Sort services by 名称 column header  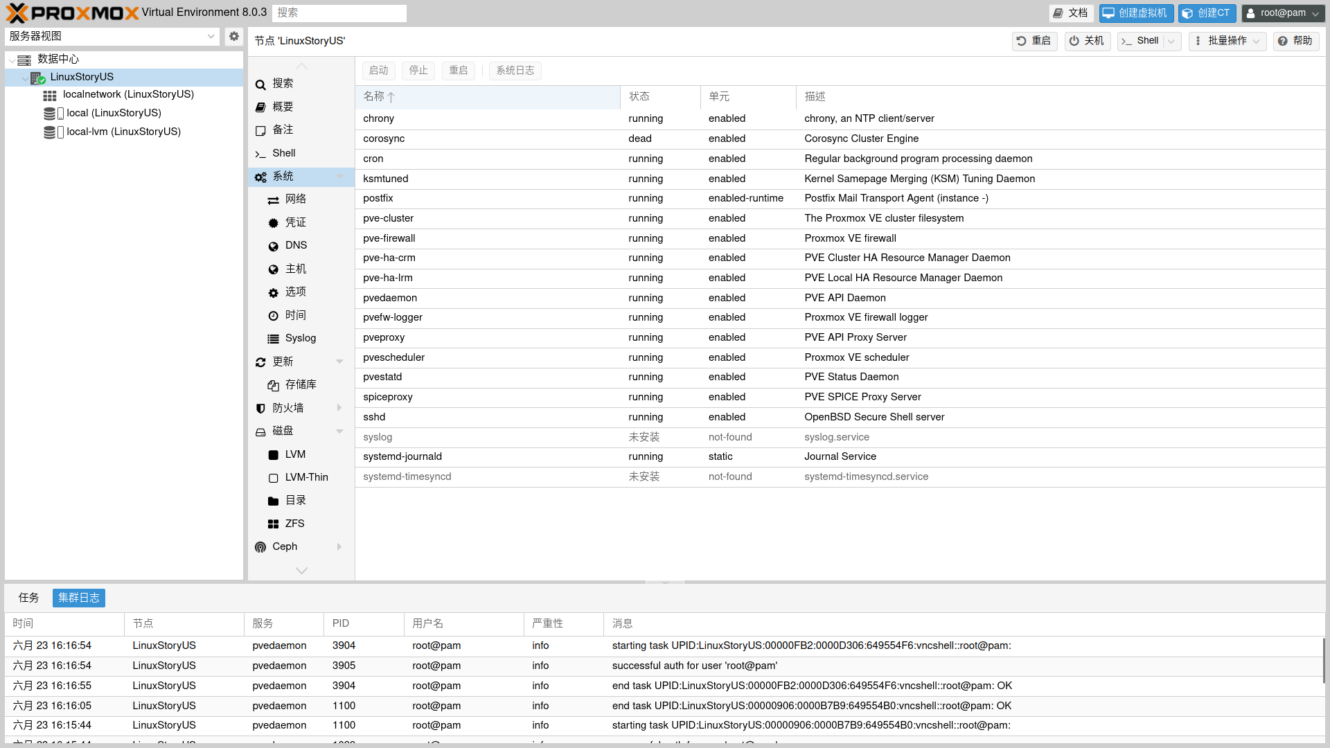pos(488,97)
